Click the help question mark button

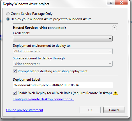(x=111, y=3)
